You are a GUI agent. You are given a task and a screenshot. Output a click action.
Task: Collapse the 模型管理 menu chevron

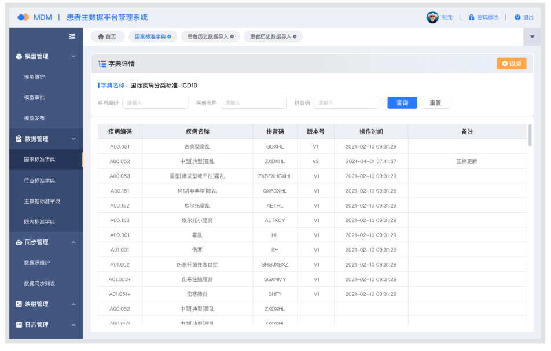tap(74, 56)
